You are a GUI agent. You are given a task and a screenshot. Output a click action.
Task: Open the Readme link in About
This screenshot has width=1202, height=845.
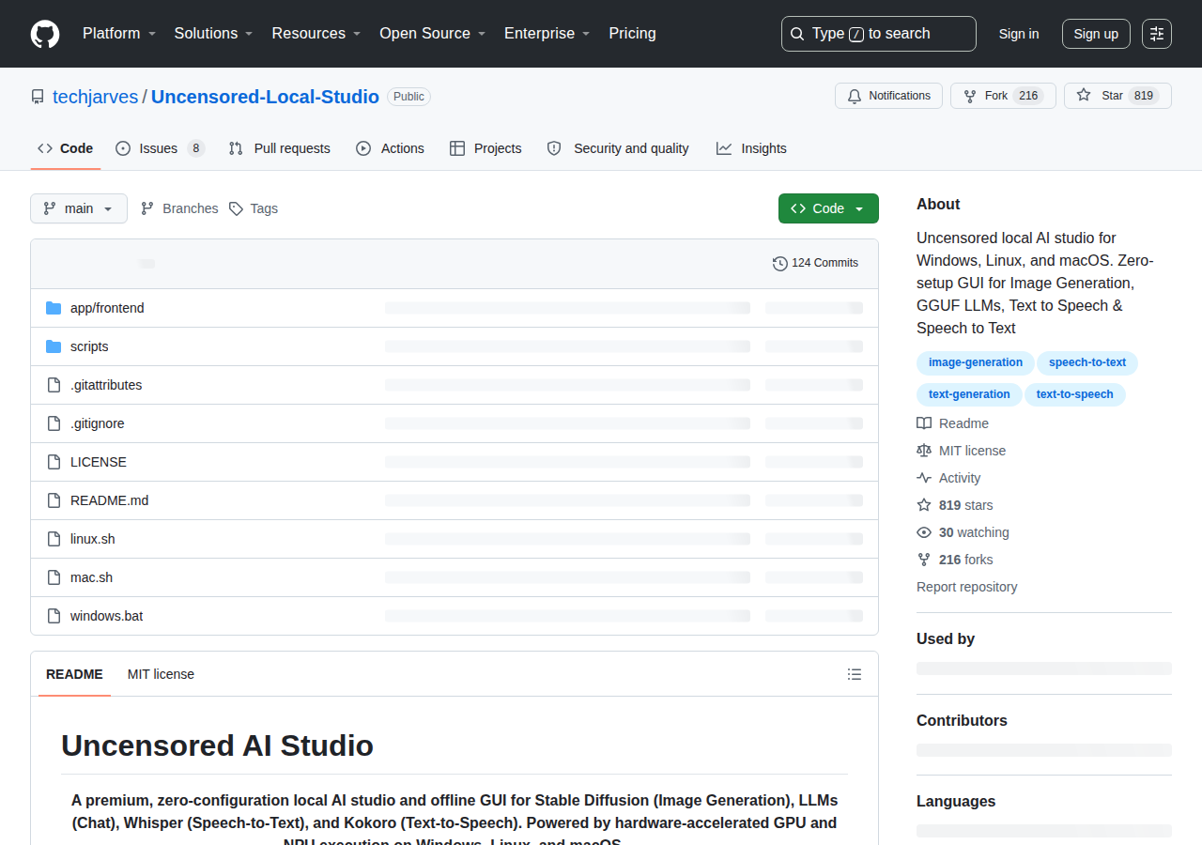[953, 423]
